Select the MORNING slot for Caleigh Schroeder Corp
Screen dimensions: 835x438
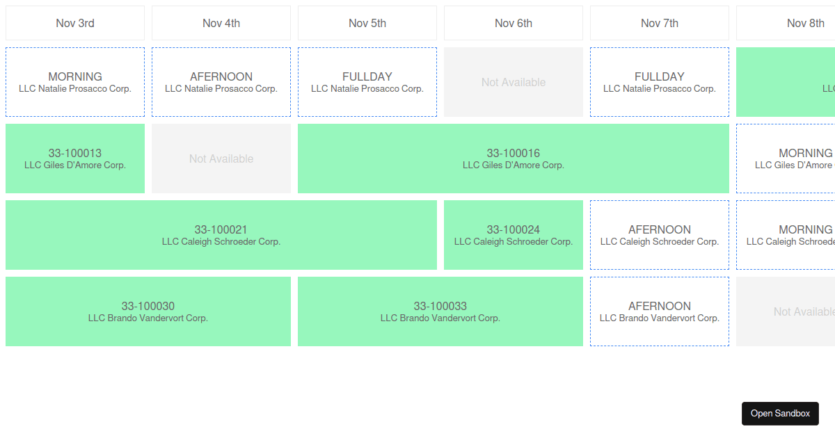coord(793,234)
